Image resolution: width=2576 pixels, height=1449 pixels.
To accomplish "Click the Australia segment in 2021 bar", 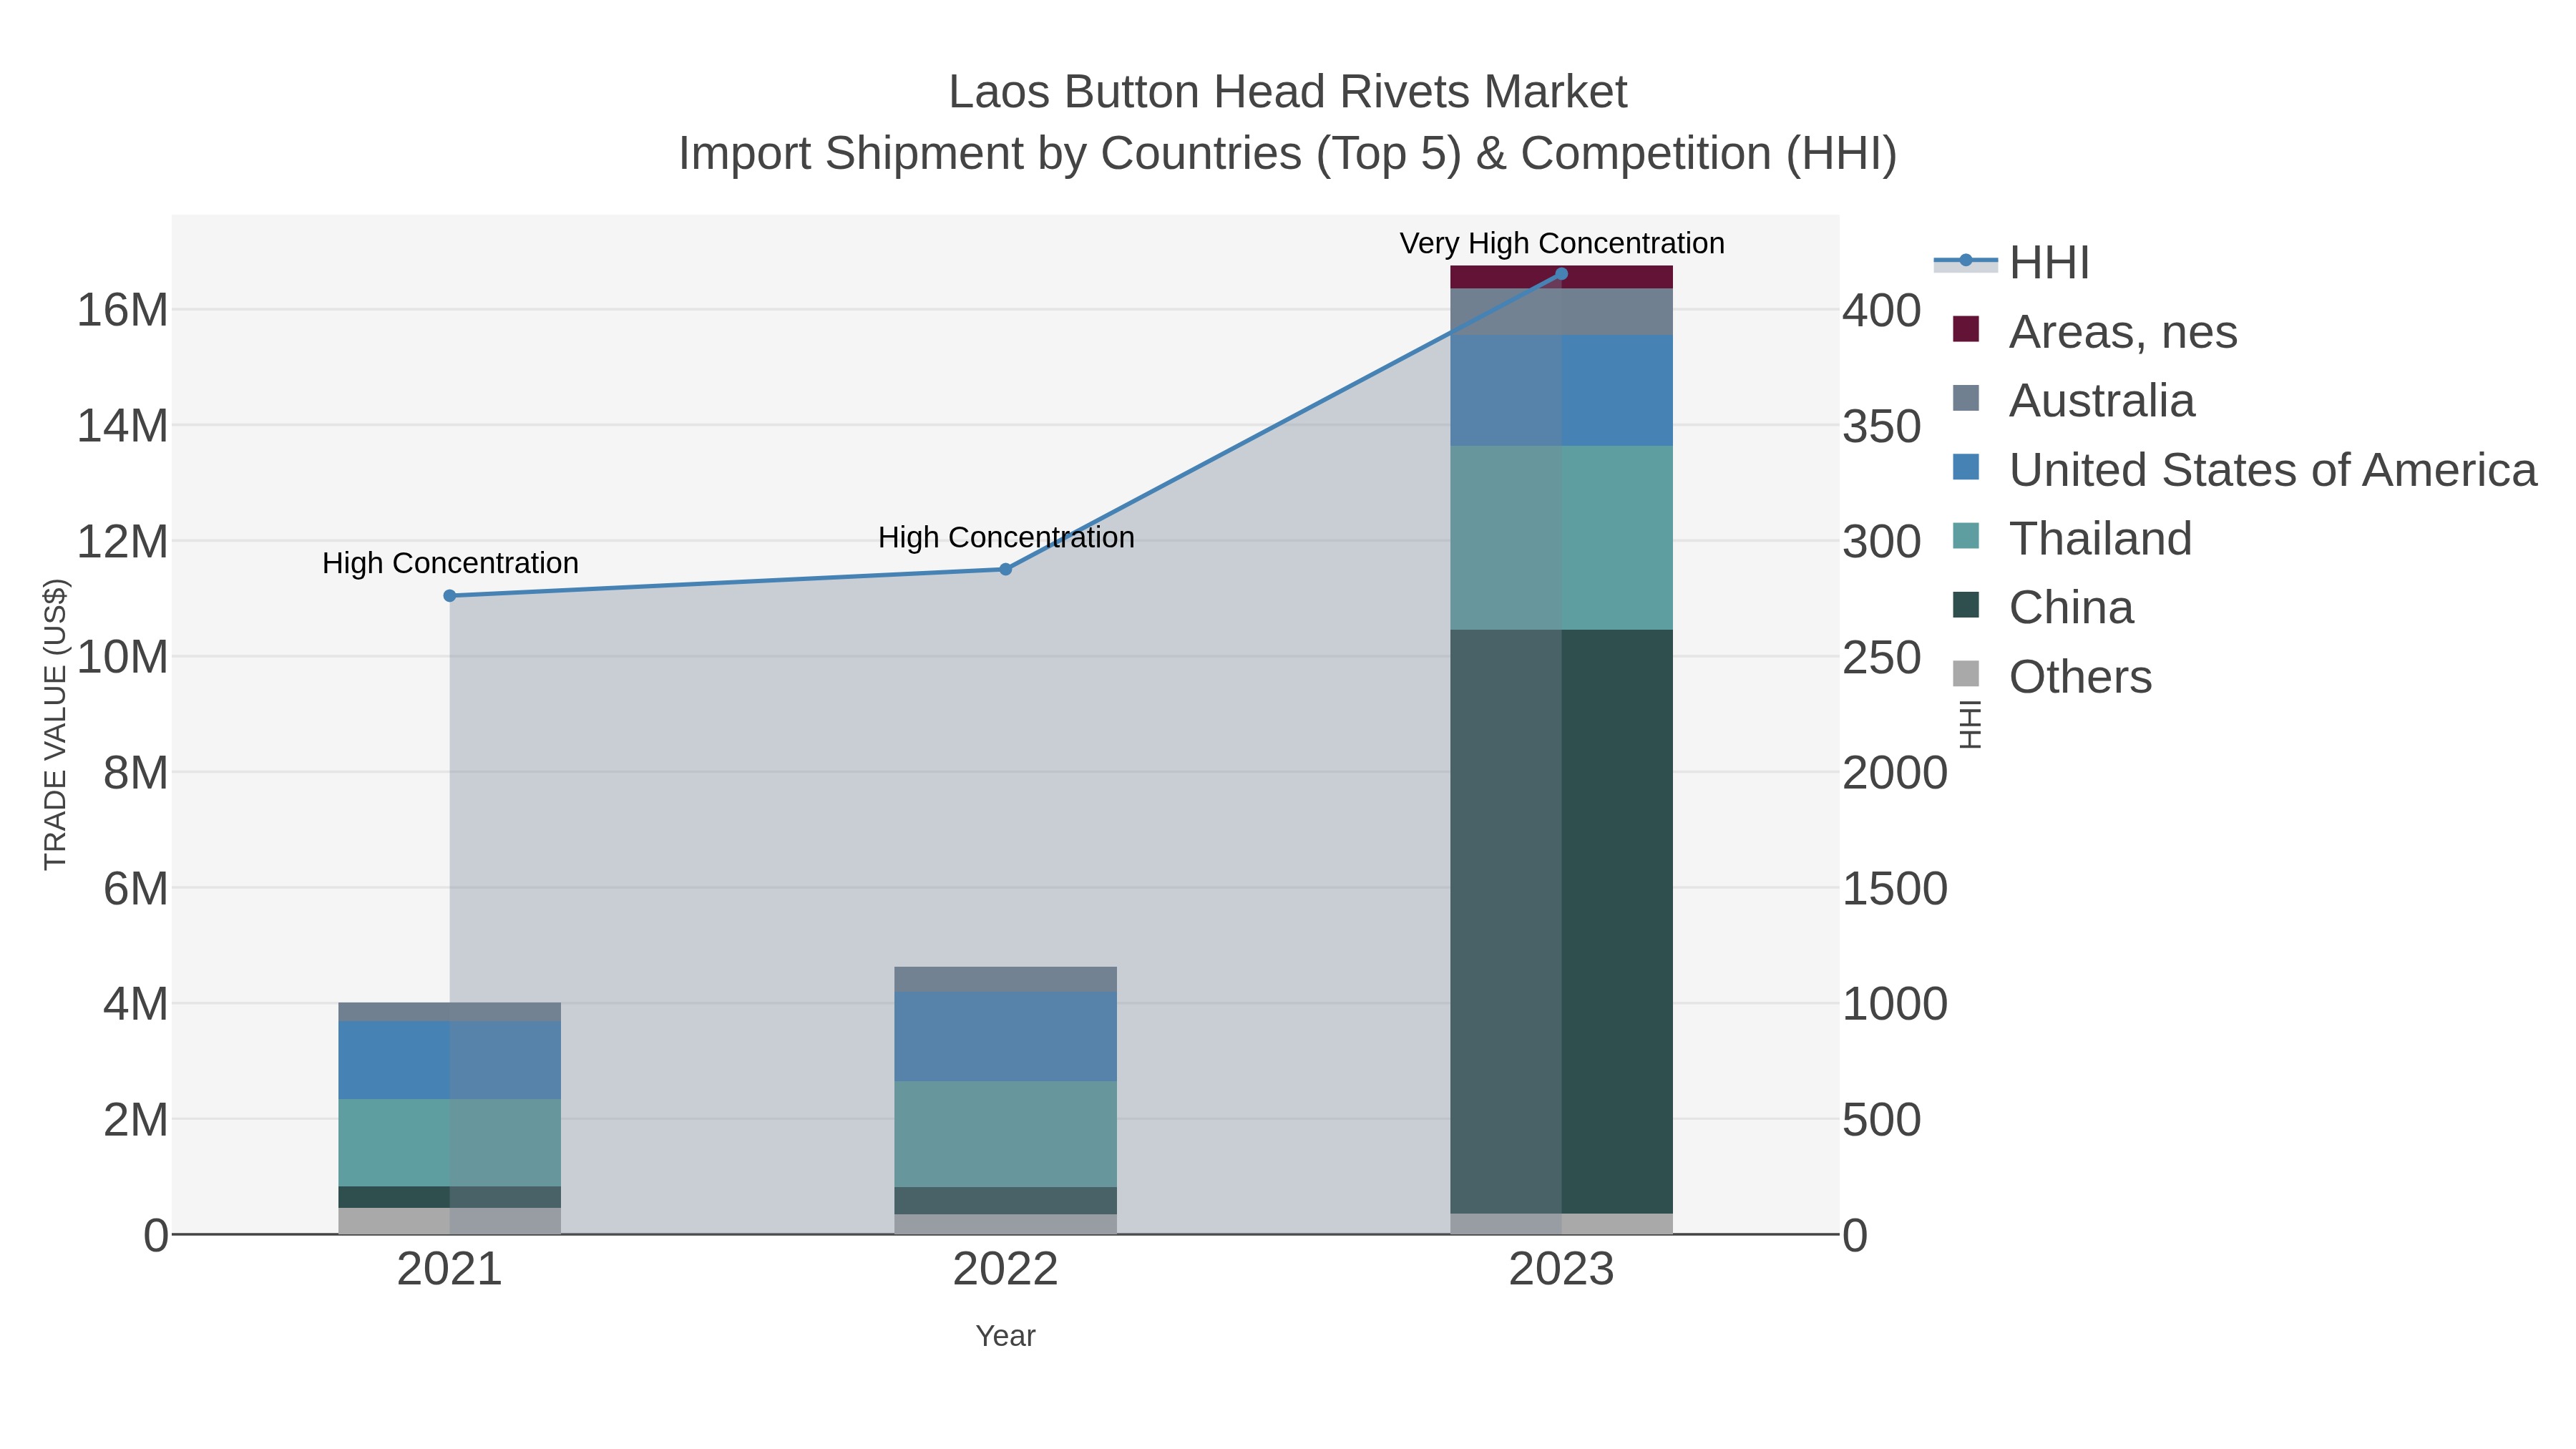I will (x=450, y=1012).
